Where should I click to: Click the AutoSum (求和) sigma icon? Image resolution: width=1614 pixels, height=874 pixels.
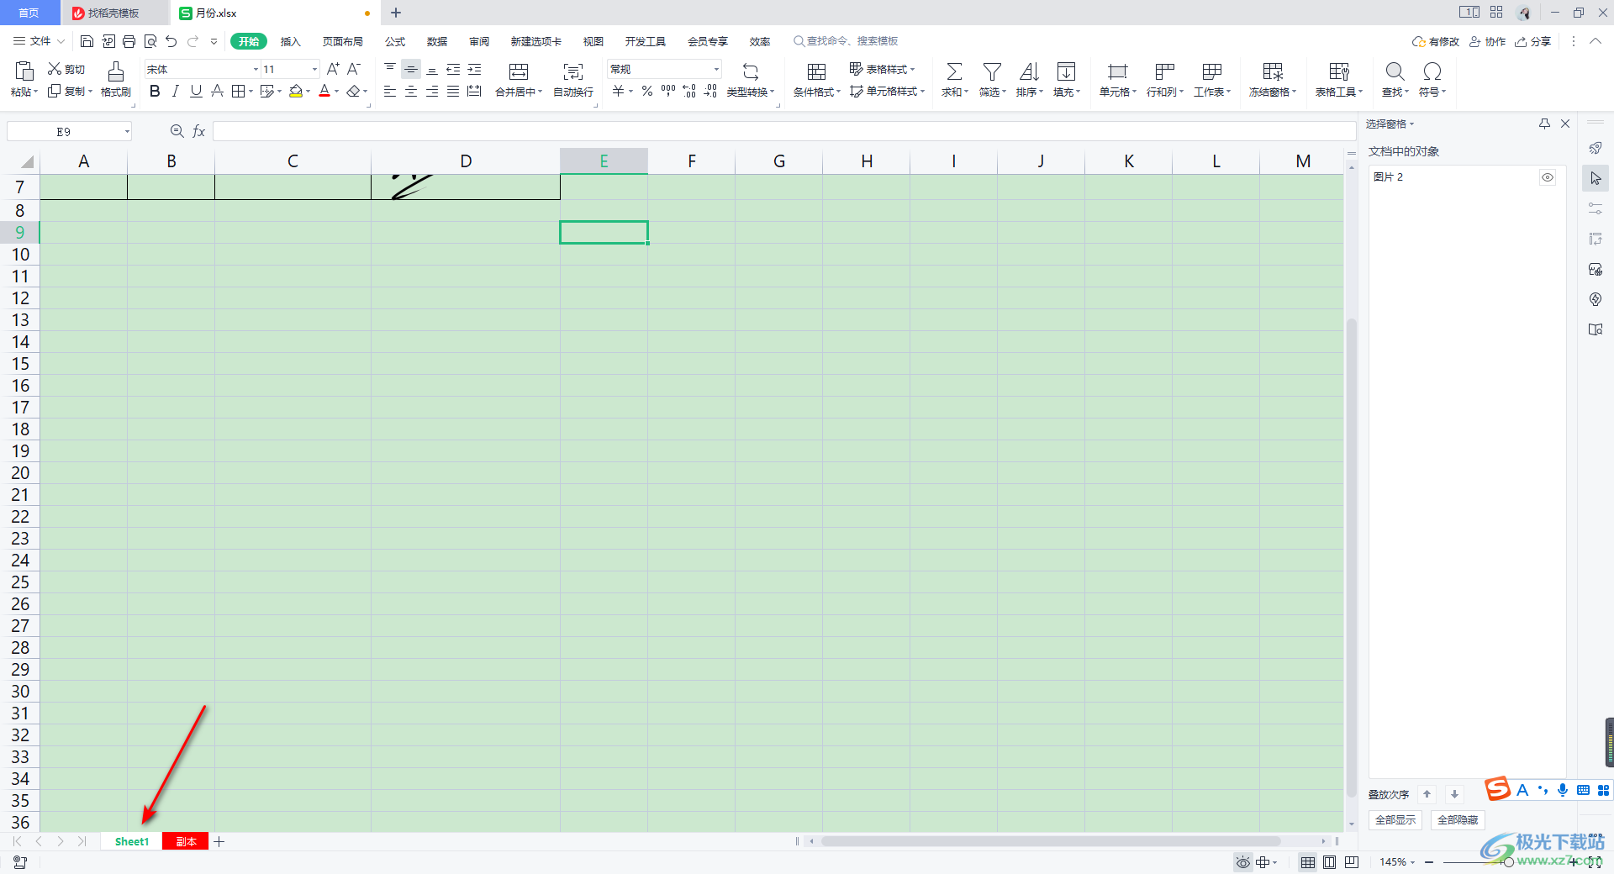954,71
